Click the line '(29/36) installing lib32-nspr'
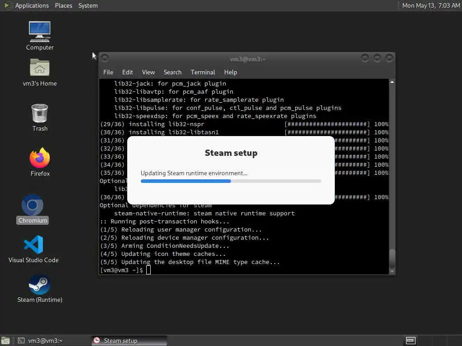 coord(152,124)
